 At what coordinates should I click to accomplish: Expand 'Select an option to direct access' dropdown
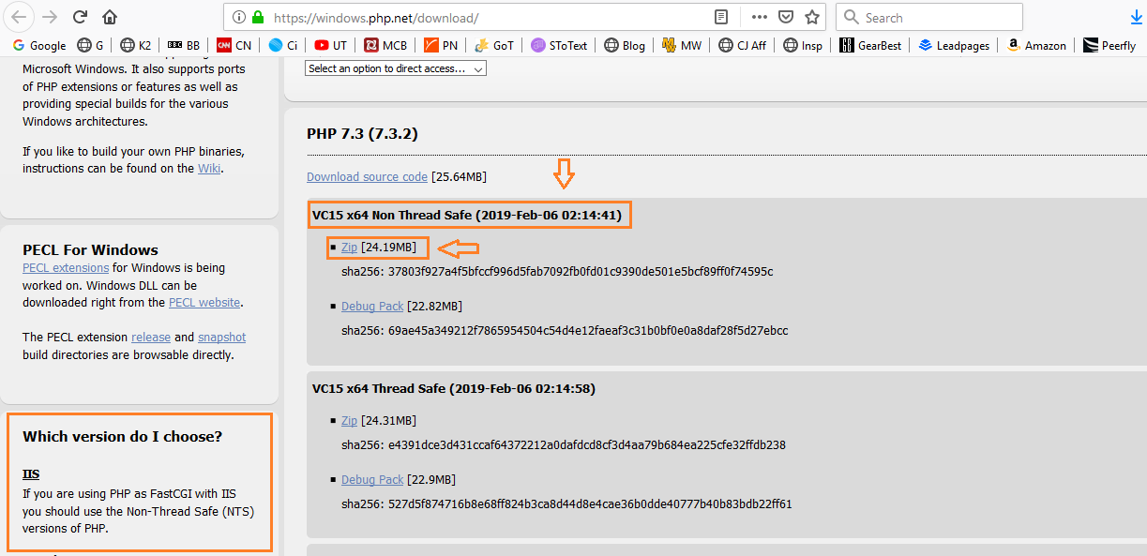pyautogui.click(x=396, y=68)
